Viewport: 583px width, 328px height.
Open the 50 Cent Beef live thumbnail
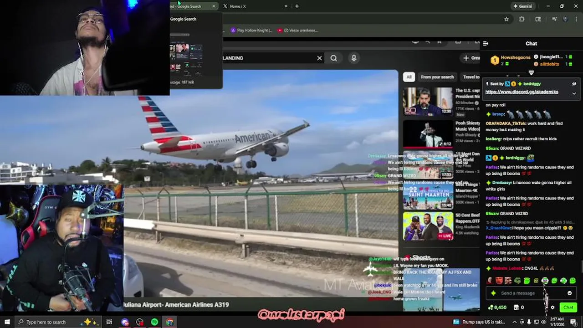[428, 226]
